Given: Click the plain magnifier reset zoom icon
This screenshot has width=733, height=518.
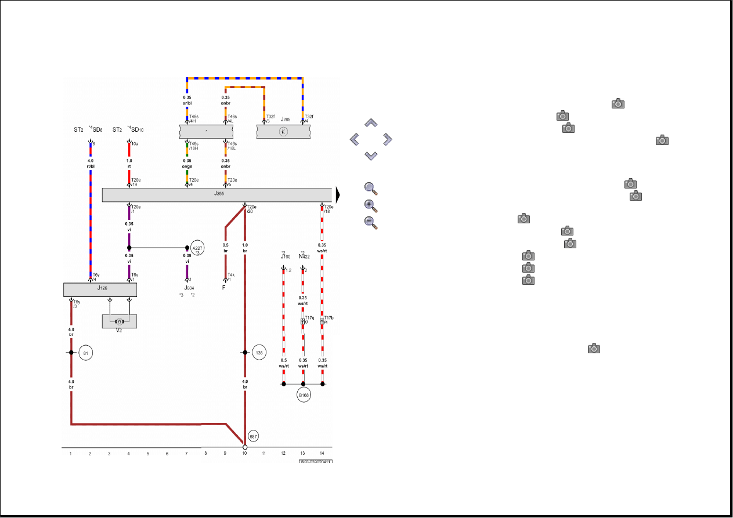Looking at the screenshot, I should (370, 188).
